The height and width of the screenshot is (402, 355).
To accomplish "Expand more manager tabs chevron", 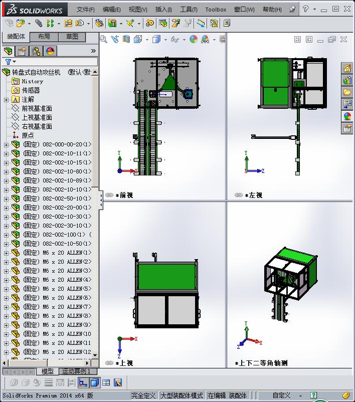I will pos(93,51).
